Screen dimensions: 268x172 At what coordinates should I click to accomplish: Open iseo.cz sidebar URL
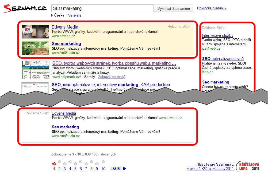208,72
